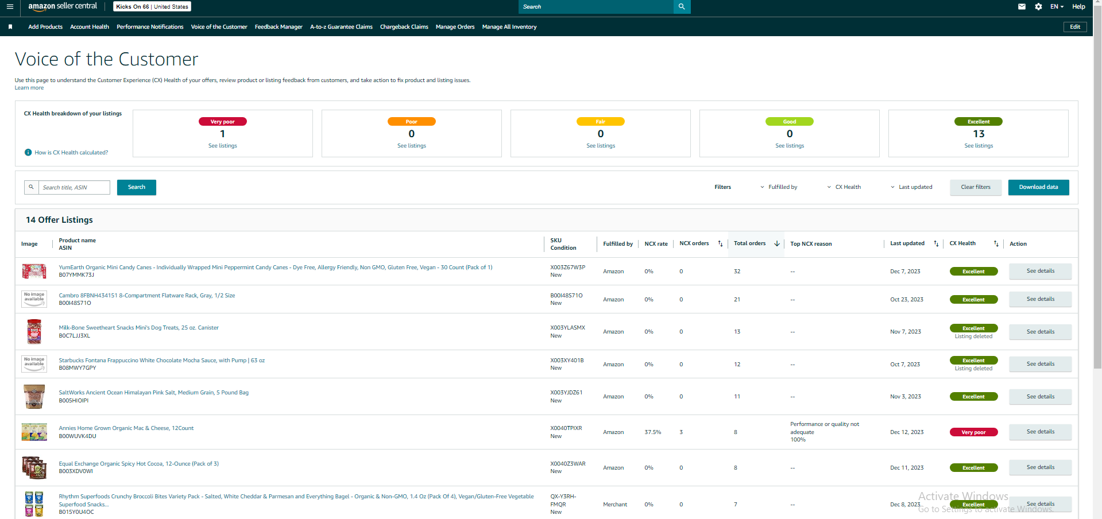
Task: Open Equal Exchange Hot Cocoa thumbnail
Action: [34, 467]
